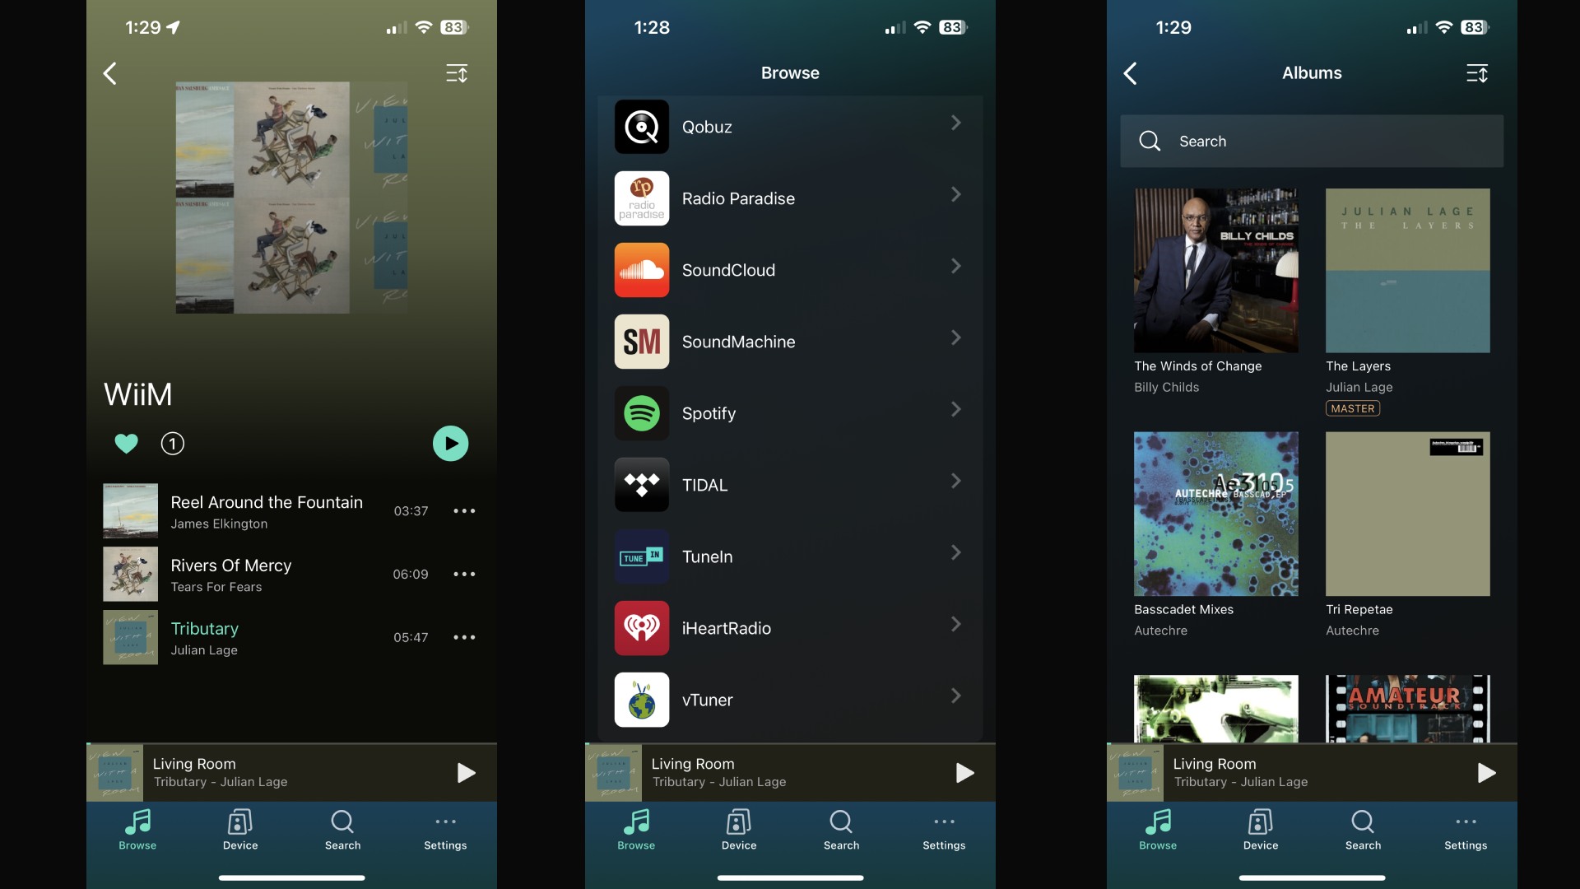Open the TuneIn radio service
This screenshot has height=889, width=1580.
790,556
